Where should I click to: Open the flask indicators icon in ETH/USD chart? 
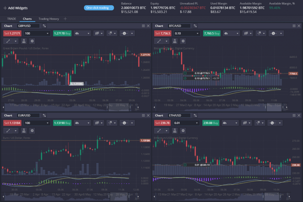coord(175,130)
